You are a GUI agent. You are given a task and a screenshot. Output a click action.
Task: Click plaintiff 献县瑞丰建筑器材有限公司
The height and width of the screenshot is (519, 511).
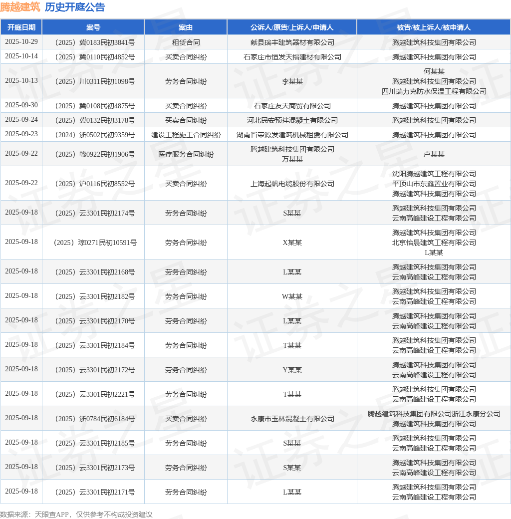[x=292, y=42]
